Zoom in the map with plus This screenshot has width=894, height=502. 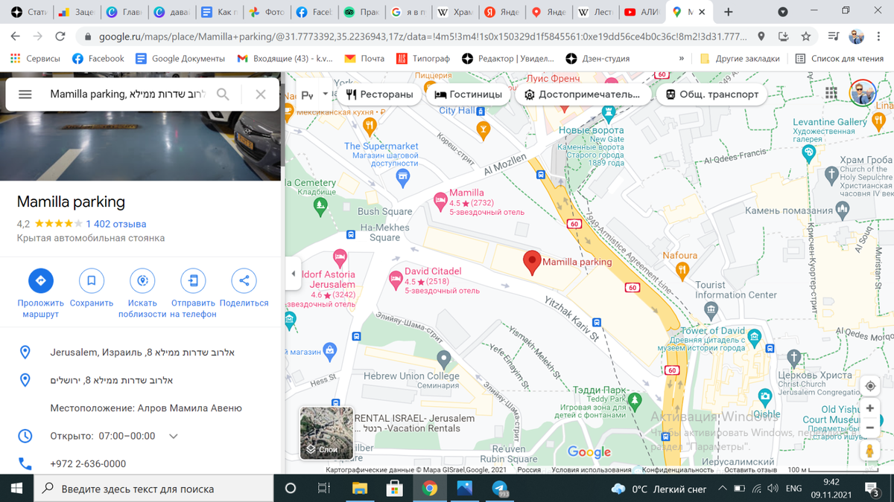pyautogui.click(x=869, y=409)
